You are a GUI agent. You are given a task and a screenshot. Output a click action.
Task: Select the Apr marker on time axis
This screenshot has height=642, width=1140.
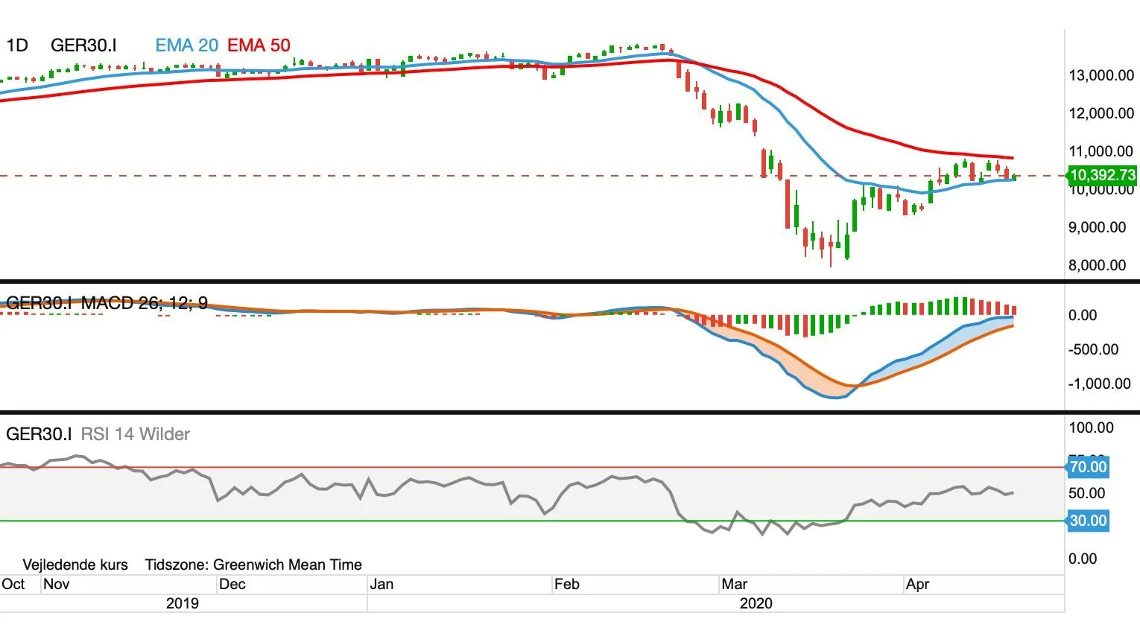(917, 584)
